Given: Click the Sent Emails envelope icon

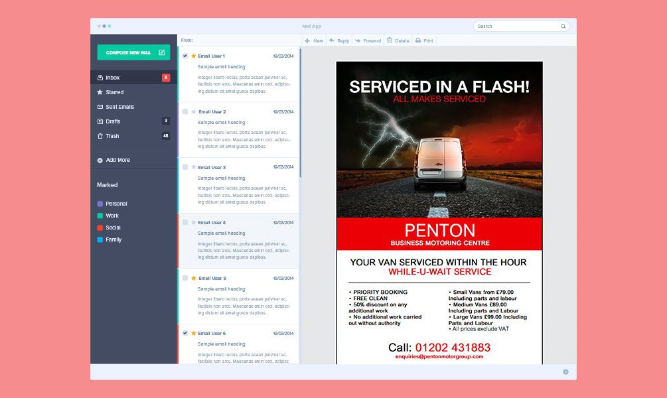Looking at the screenshot, I should pyautogui.click(x=100, y=107).
